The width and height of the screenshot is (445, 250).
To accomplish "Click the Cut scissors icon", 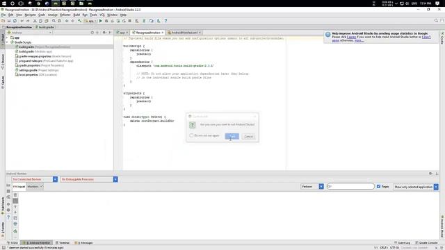I will [35, 21].
